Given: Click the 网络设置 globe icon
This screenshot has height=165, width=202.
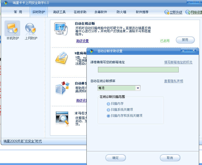Looking at the screenshot, I should click(x=188, y=12).
